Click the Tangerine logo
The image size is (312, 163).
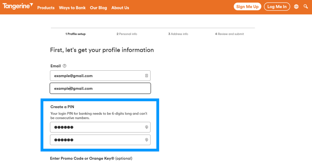click(18, 6)
